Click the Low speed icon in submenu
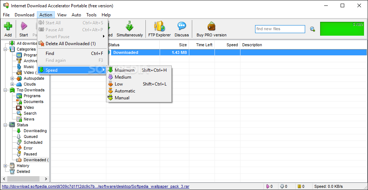The image size is (368, 190). point(110,84)
